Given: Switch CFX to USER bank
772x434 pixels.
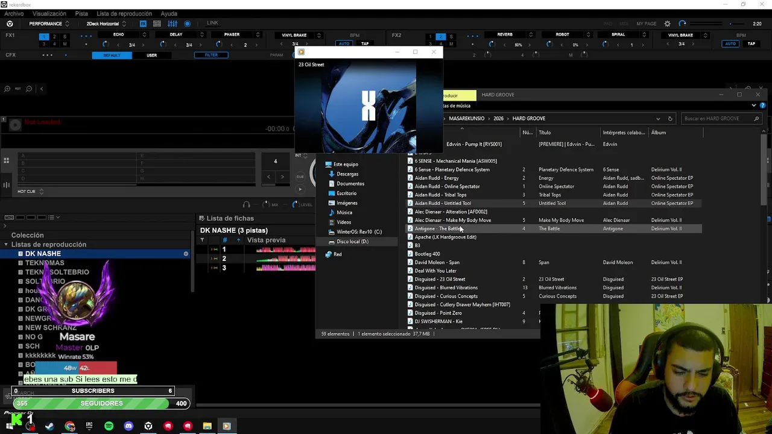Looking at the screenshot, I should (x=151, y=55).
